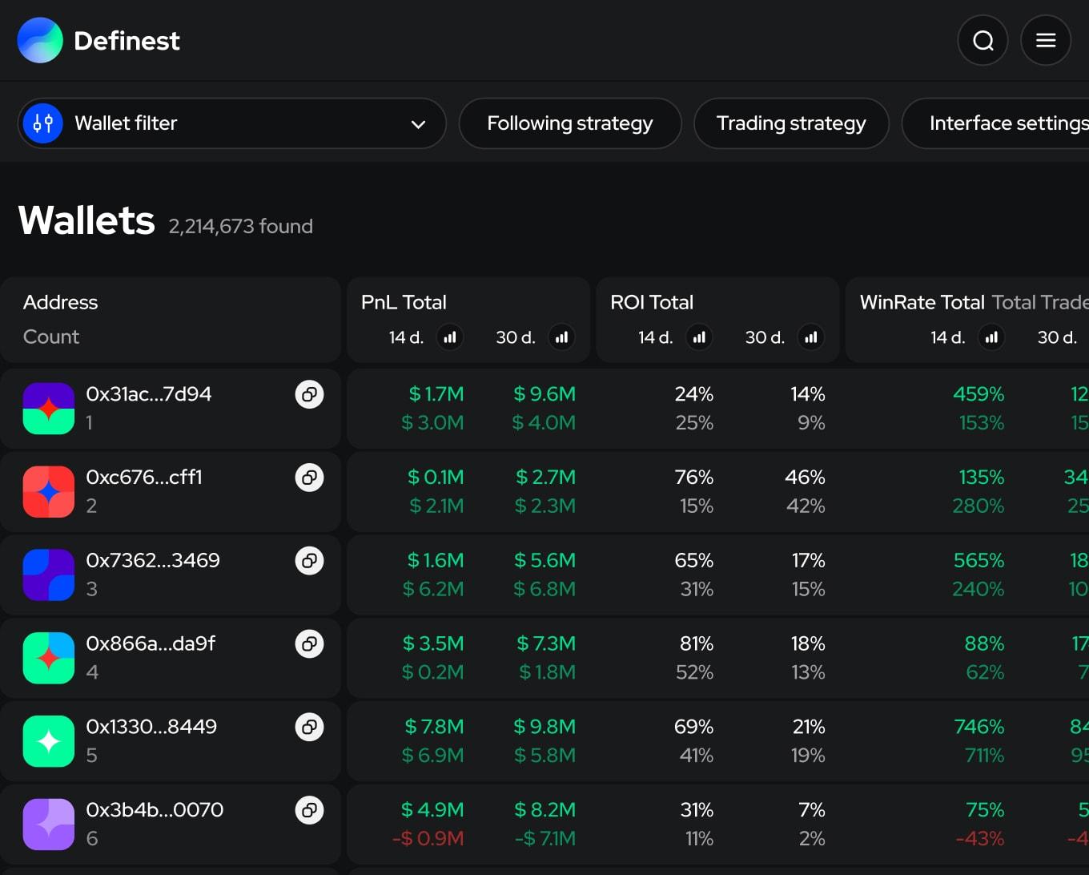Open wallet 0x1330...8449 address link
The image size is (1089, 875).
click(151, 727)
